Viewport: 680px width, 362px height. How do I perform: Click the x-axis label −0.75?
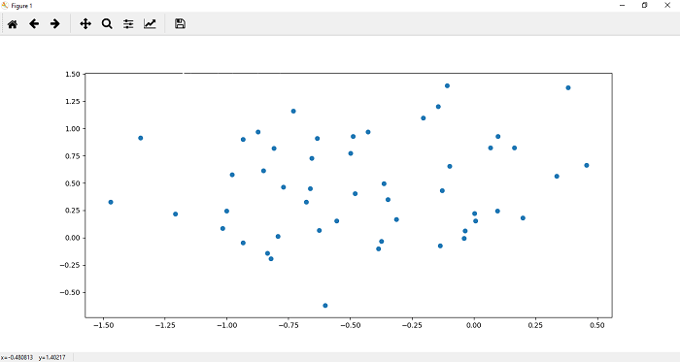point(289,326)
